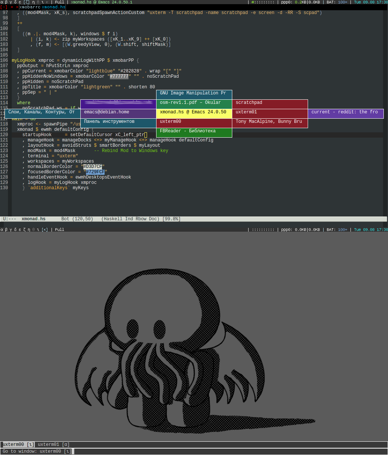Screen dimensions: 388x455
Task: Switch to workspace η in the upper xmobar
Action: 33,2
